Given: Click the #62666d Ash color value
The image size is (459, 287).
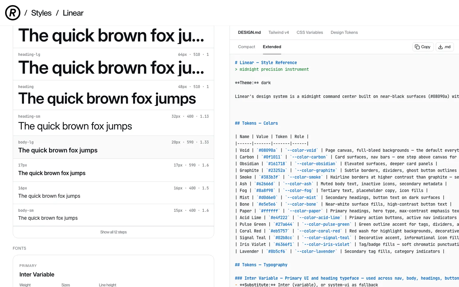Looking at the screenshot, I should point(265,184).
